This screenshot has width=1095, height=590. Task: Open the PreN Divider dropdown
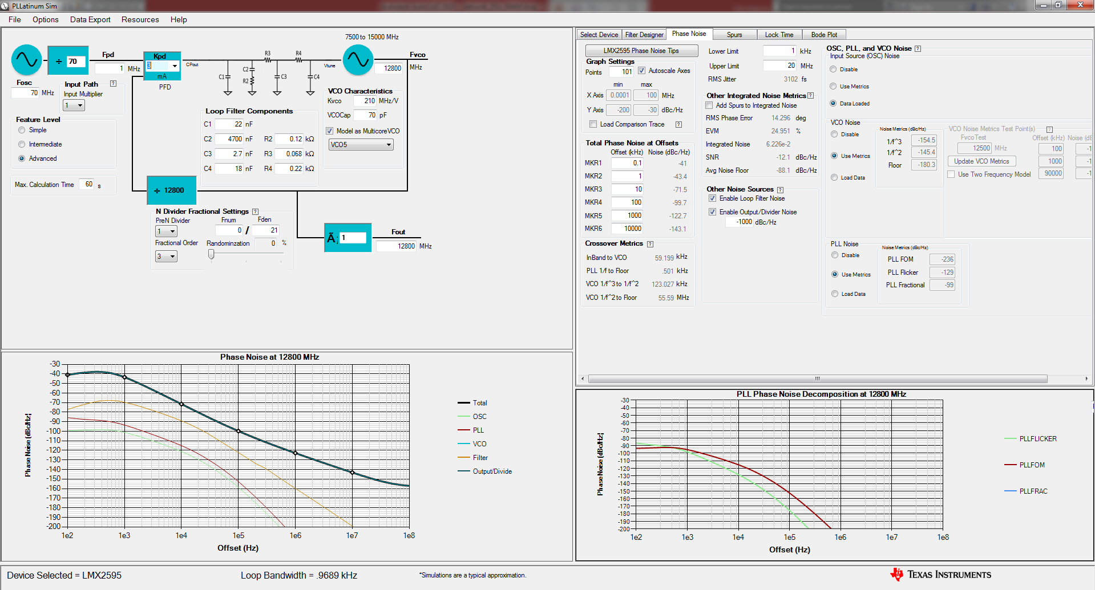(x=166, y=231)
